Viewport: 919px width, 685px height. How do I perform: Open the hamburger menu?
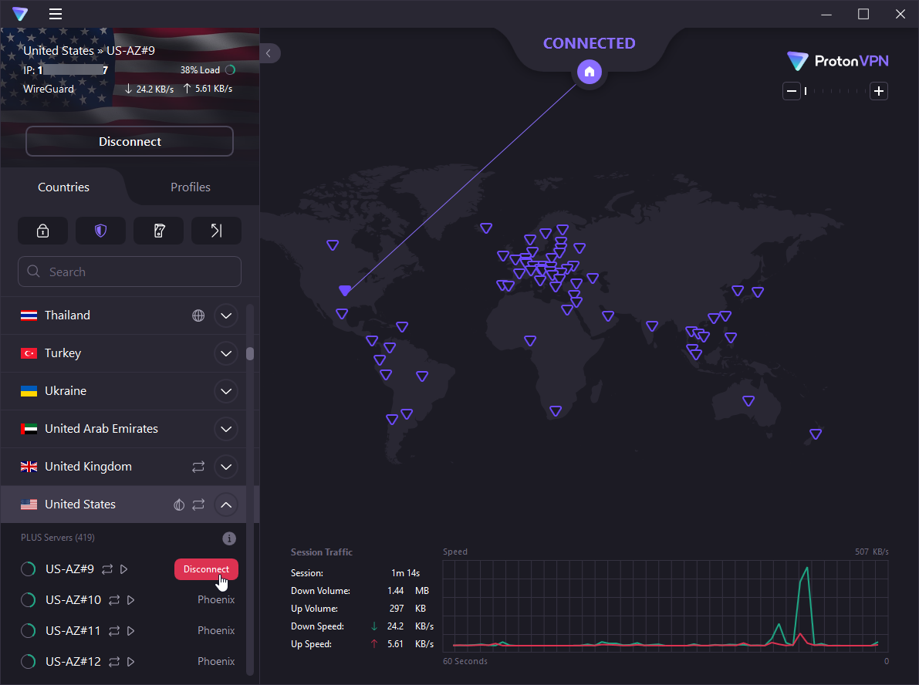click(55, 14)
